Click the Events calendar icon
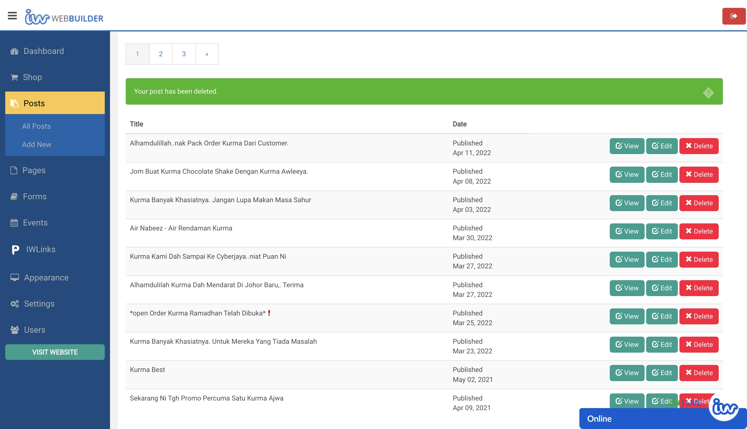Viewport: 747px width, 429px height. (14, 223)
